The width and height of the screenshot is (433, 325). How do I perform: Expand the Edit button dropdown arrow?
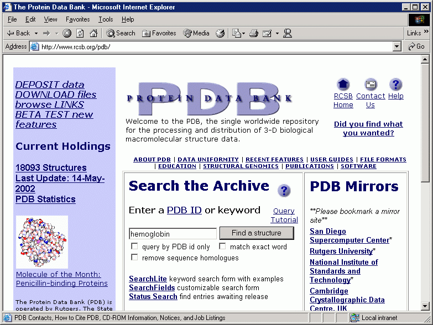(277, 33)
